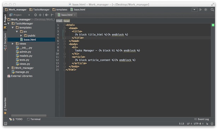Viewport: 218px width, 130px height.
Task: Place cursor on 'block title_html' code text
Action: pyautogui.click(x=91, y=35)
